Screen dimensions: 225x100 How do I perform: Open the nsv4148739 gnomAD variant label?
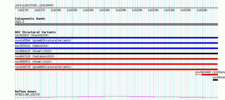(x=43, y=67)
